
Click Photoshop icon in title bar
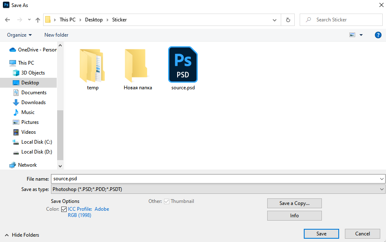click(x=6, y=5)
